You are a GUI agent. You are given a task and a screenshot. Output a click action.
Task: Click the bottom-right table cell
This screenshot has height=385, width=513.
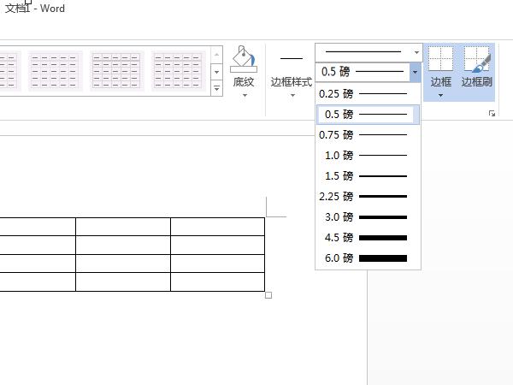[x=217, y=281]
